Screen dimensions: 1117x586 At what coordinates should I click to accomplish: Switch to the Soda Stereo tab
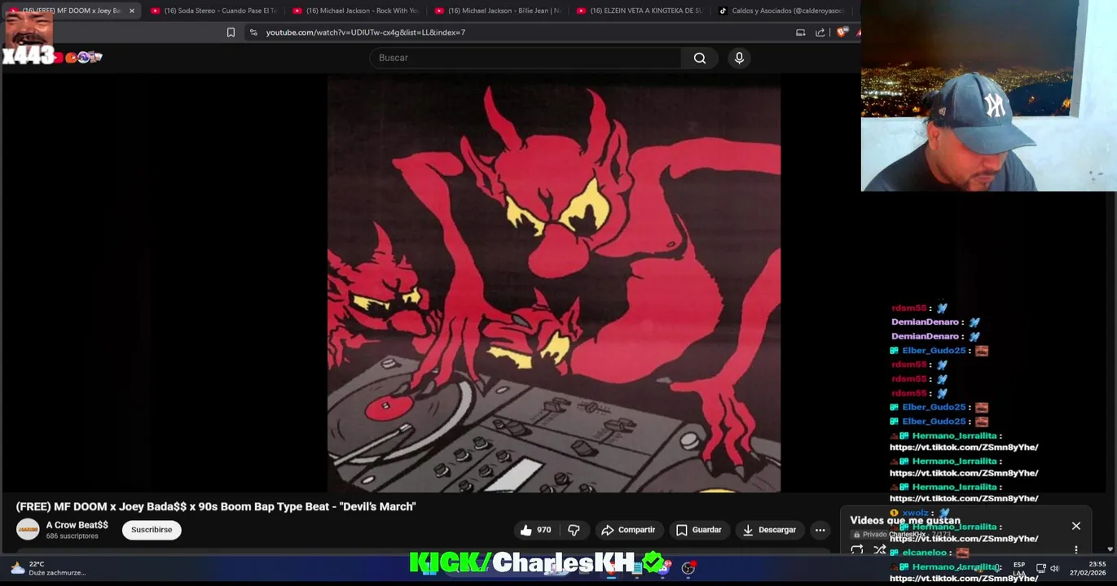213,11
